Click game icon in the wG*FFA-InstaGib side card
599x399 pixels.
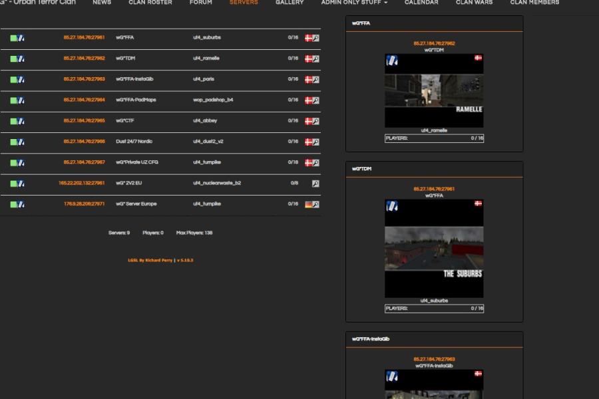[392, 376]
